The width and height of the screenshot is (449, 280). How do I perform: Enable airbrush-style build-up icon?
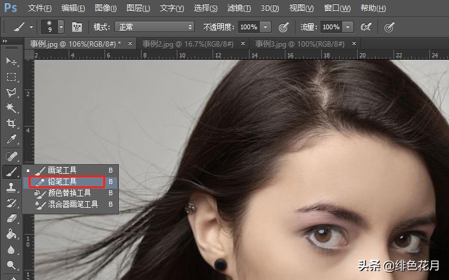click(366, 27)
